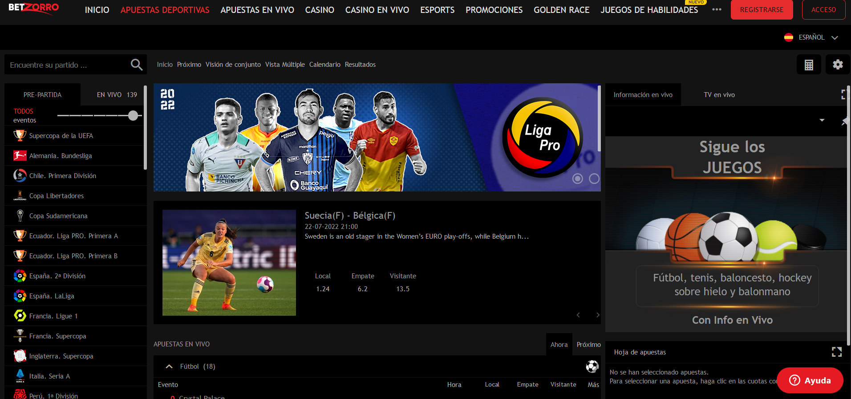The image size is (851, 399).
Task: Open the Visión de conjunto link
Action: click(x=233, y=65)
